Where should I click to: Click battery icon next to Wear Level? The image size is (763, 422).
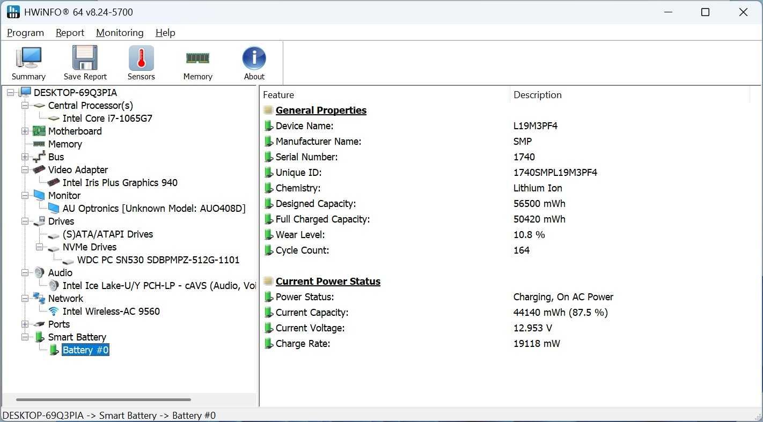click(x=269, y=235)
